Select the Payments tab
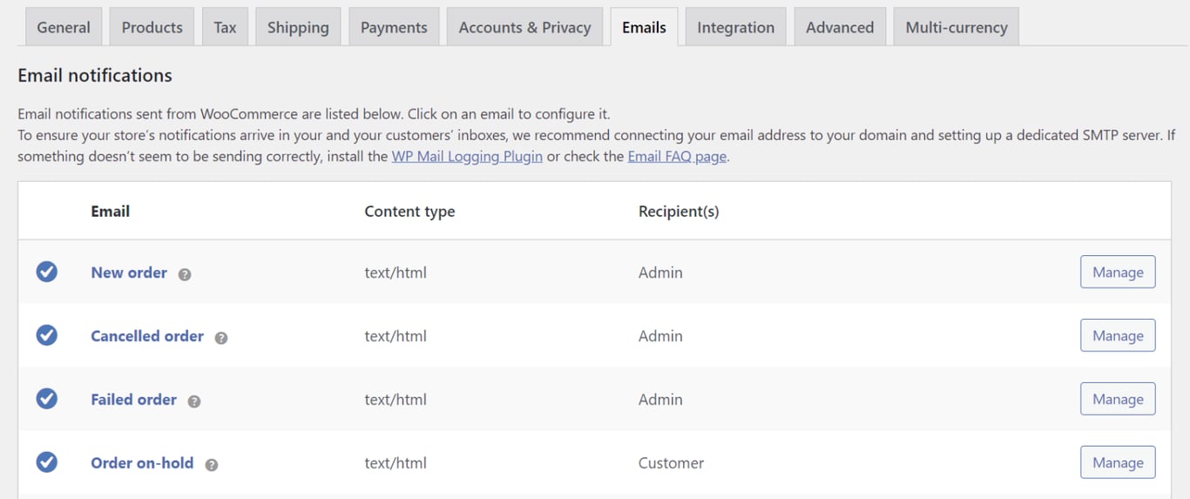This screenshot has width=1190, height=499. 394,27
